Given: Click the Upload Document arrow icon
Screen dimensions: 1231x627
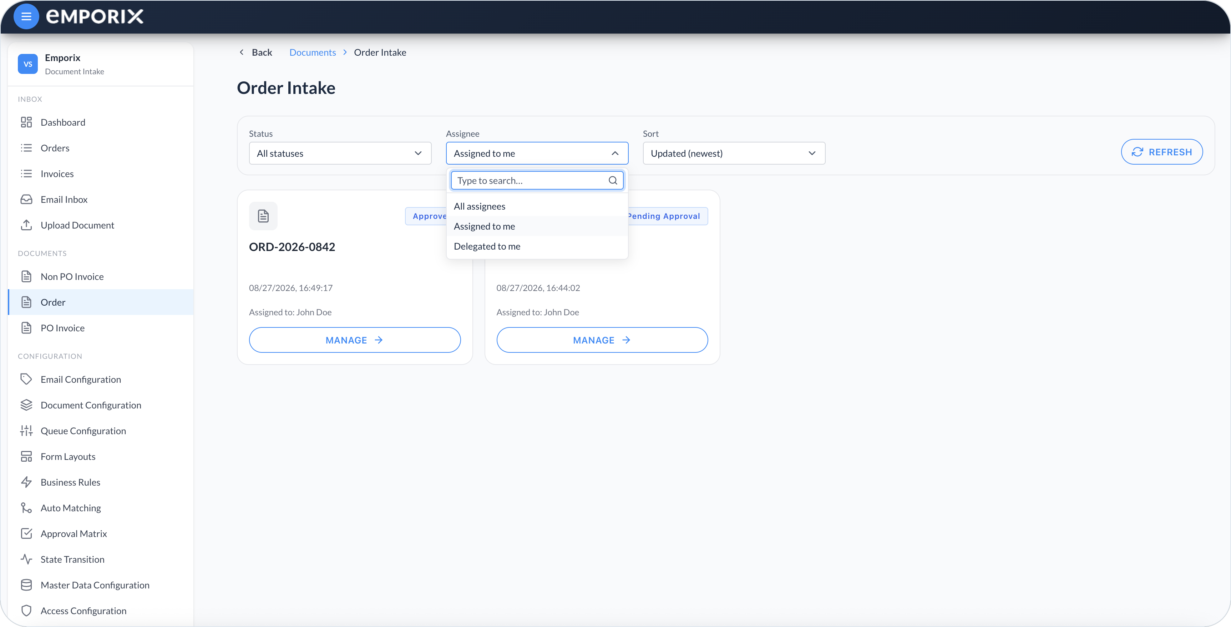Looking at the screenshot, I should [x=26, y=225].
